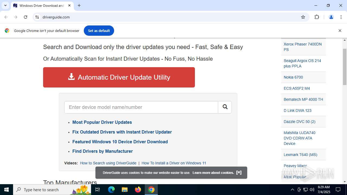The height and width of the screenshot is (195, 347).
Task: Open the network status tray icon
Action: coord(306,190)
